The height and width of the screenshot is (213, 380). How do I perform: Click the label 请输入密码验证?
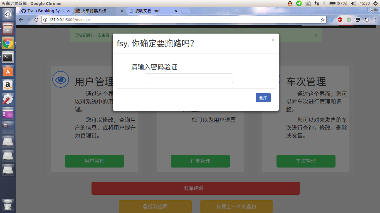(x=154, y=67)
